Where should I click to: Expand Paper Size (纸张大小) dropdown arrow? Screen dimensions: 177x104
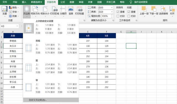click(45, 17)
